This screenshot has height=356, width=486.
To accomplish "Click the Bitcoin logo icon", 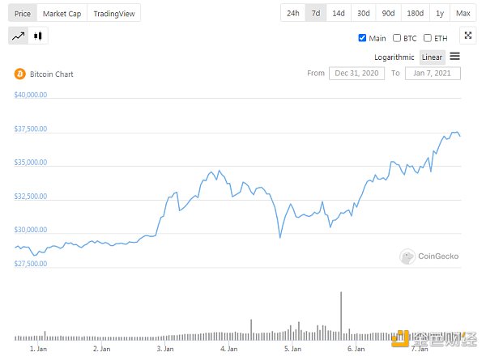I will point(19,74).
